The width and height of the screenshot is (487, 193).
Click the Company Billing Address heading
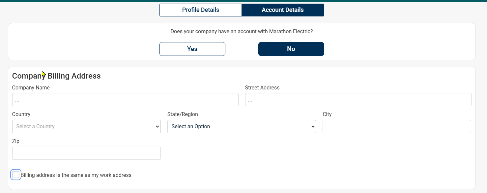pyautogui.click(x=56, y=76)
